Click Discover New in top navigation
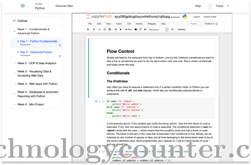This screenshot has height=165, width=251. pos(64,6)
